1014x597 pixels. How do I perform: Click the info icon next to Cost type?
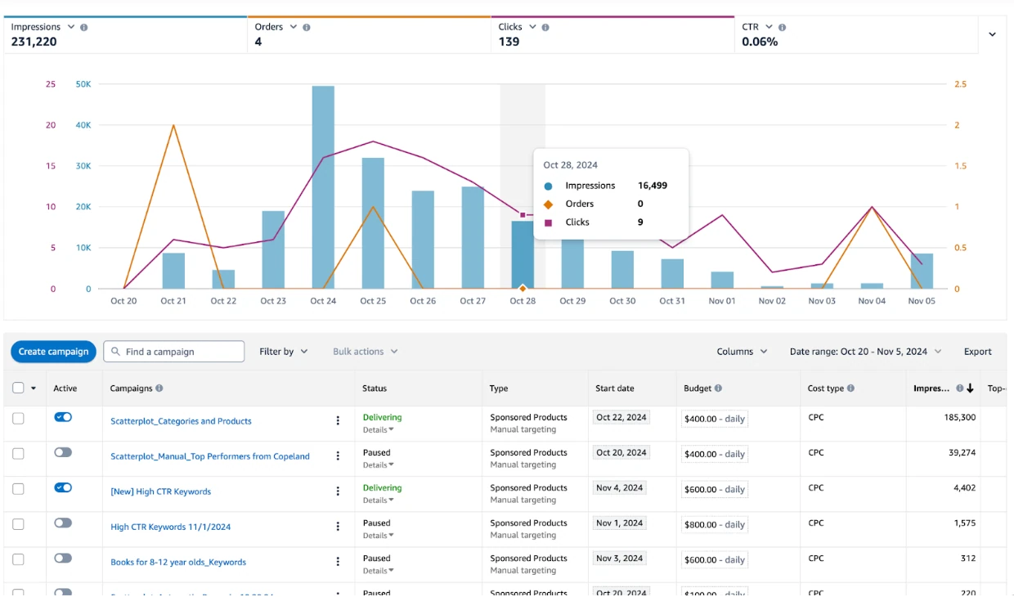(851, 388)
